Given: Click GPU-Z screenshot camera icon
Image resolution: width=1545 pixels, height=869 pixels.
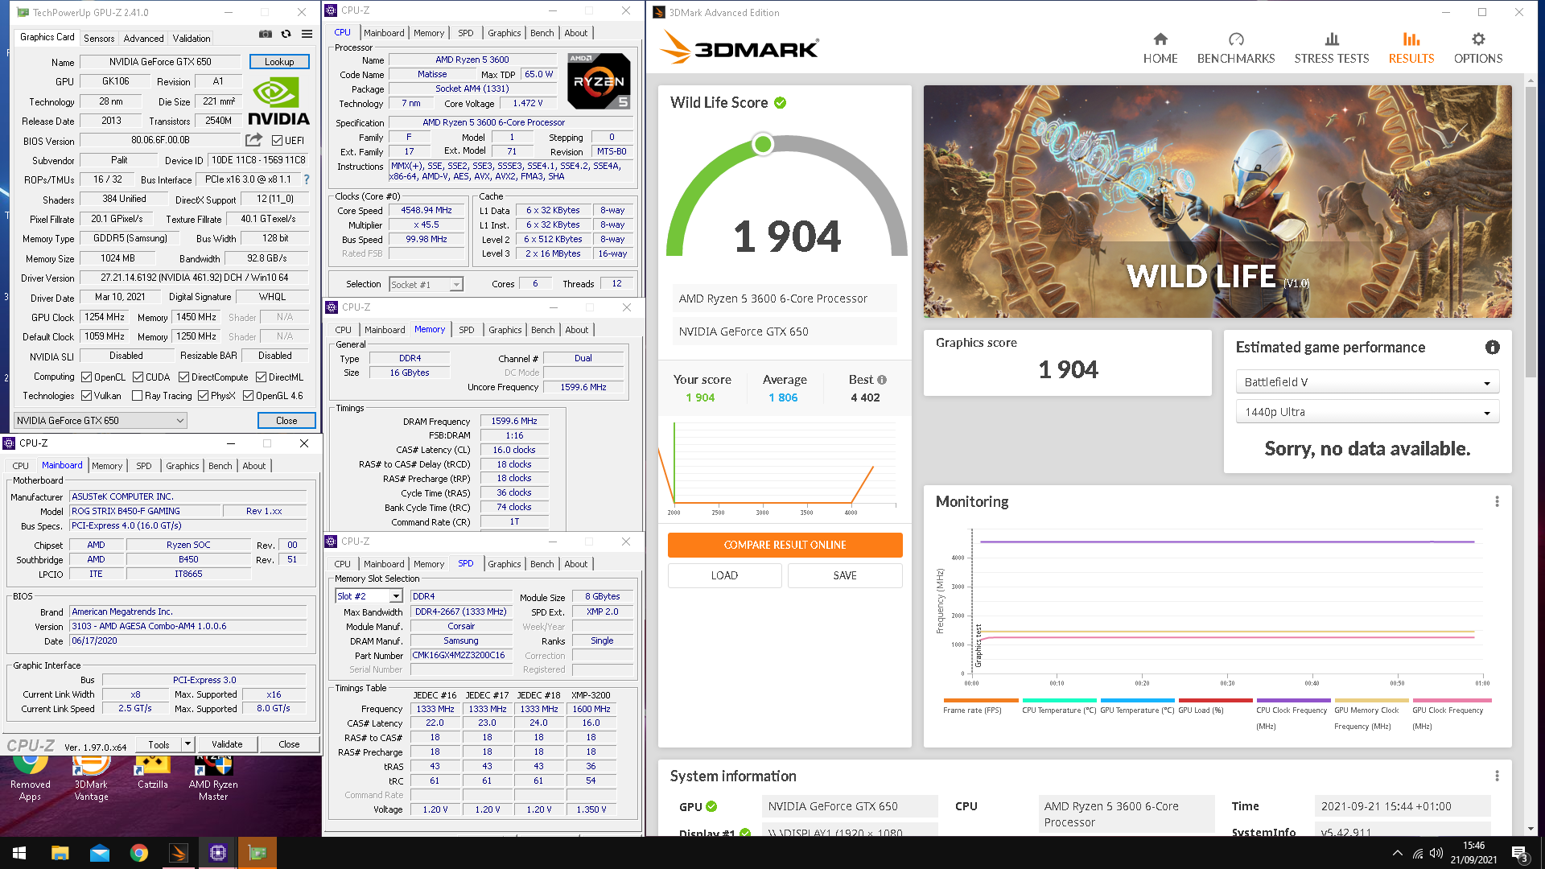Looking at the screenshot, I should [265, 34].
